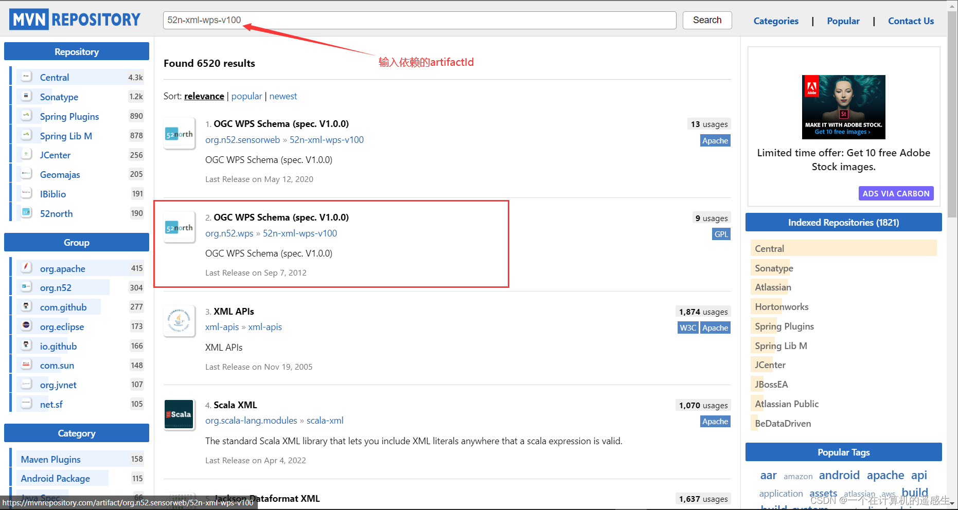Open the xml-apis artifact link
Viewport: 958px width, 510px height.
pyautogui.click(x=265, y=327)
